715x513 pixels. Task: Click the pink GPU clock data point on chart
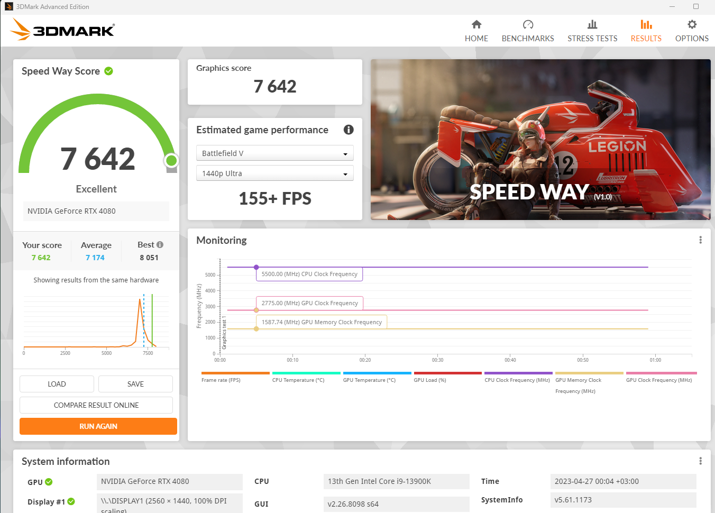point(256,310)
